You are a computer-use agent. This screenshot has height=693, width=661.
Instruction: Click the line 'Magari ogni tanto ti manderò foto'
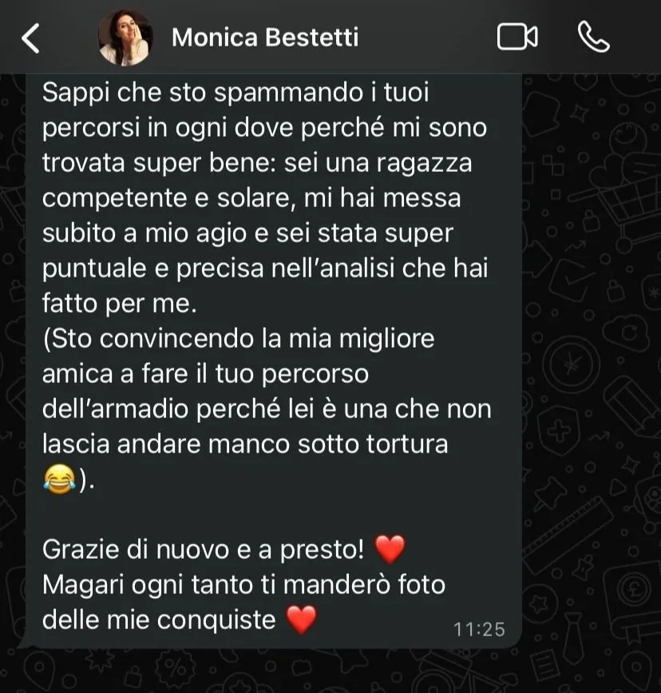pos(243,585)
